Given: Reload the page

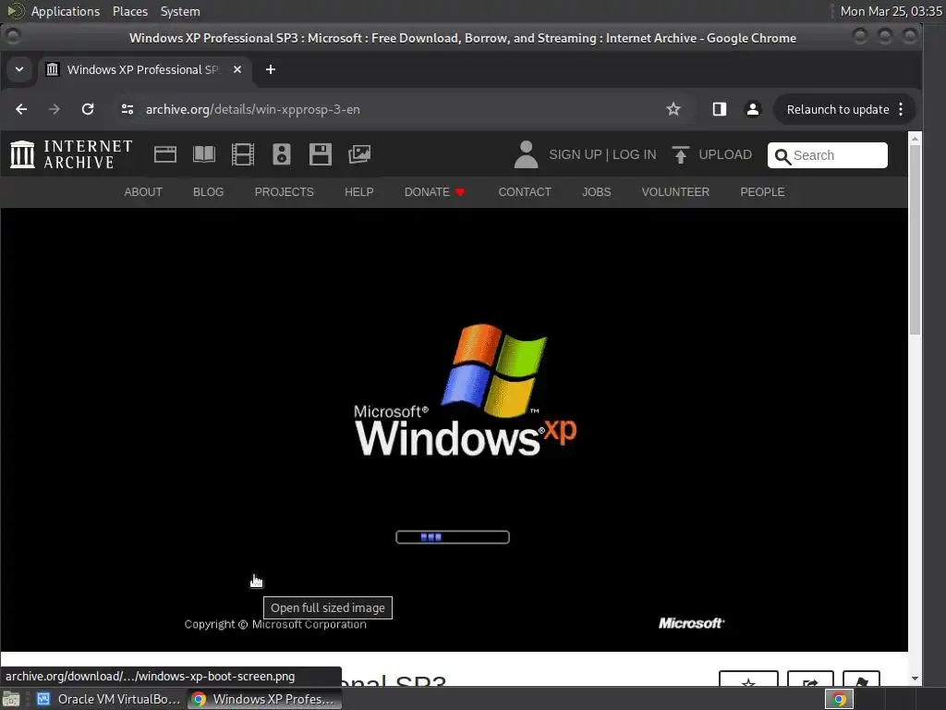Looking at the screenshot, I should tap(88, 109).
